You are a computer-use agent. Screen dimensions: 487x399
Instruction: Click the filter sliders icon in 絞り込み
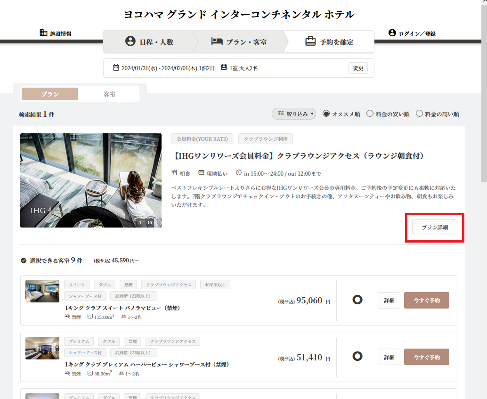(x=281, y=114)
